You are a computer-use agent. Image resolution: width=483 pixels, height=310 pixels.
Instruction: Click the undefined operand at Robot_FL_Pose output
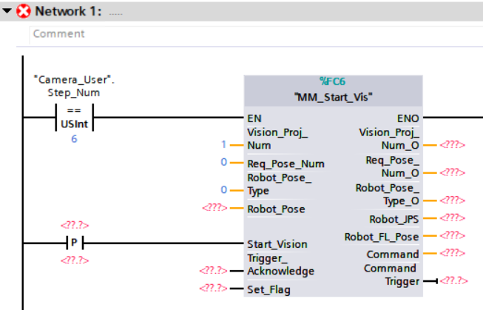point(452,235)
